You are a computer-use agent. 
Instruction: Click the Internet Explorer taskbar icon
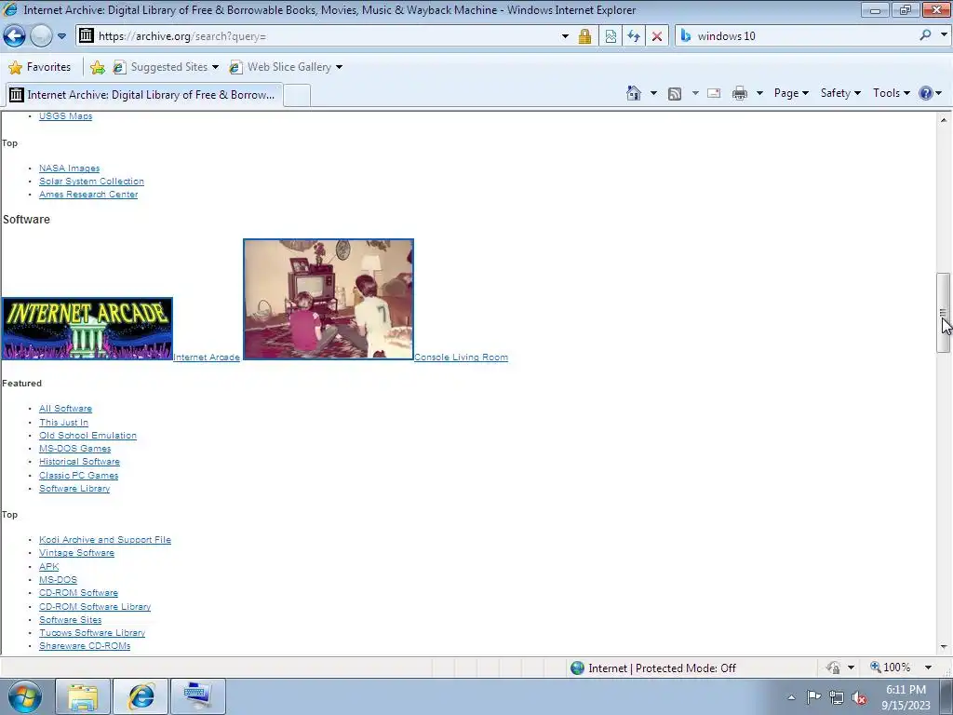[141, 696]
